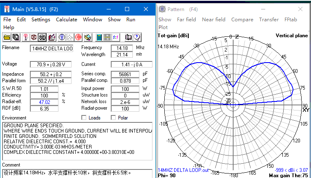Click the greyed line chart icon
The height and width of the screenshot is (178, 311).
[x=70, y=37]
